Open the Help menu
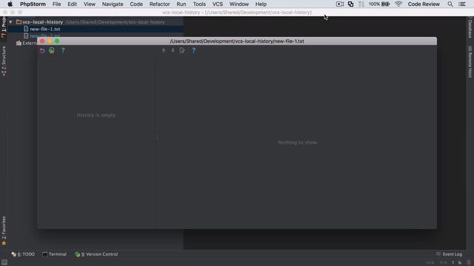 pos(261,4)
